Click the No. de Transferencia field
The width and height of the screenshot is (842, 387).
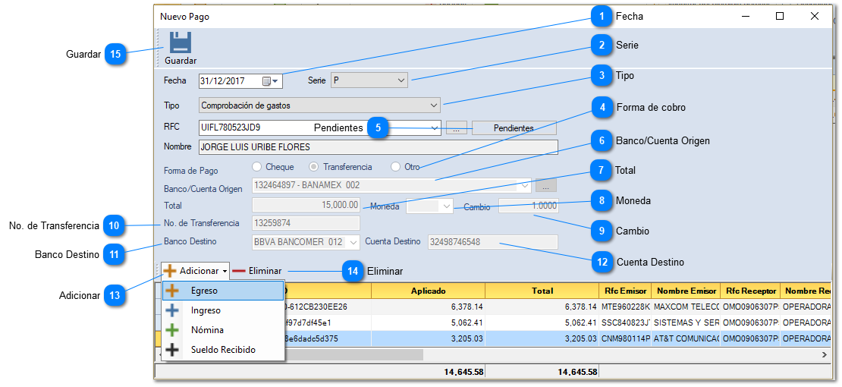tap(306, 223)
